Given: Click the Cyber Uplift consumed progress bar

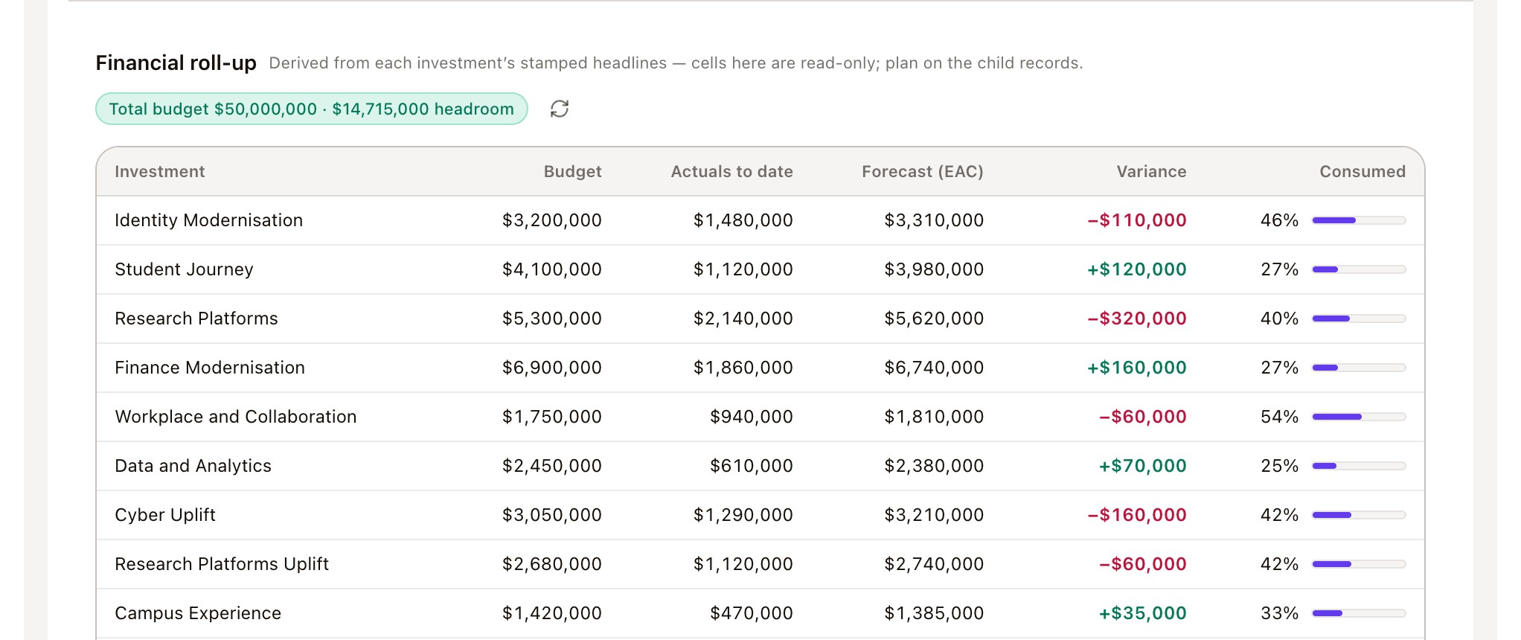Looking at the screenshot, I should pyautogui.click(x=1359, y=515).
